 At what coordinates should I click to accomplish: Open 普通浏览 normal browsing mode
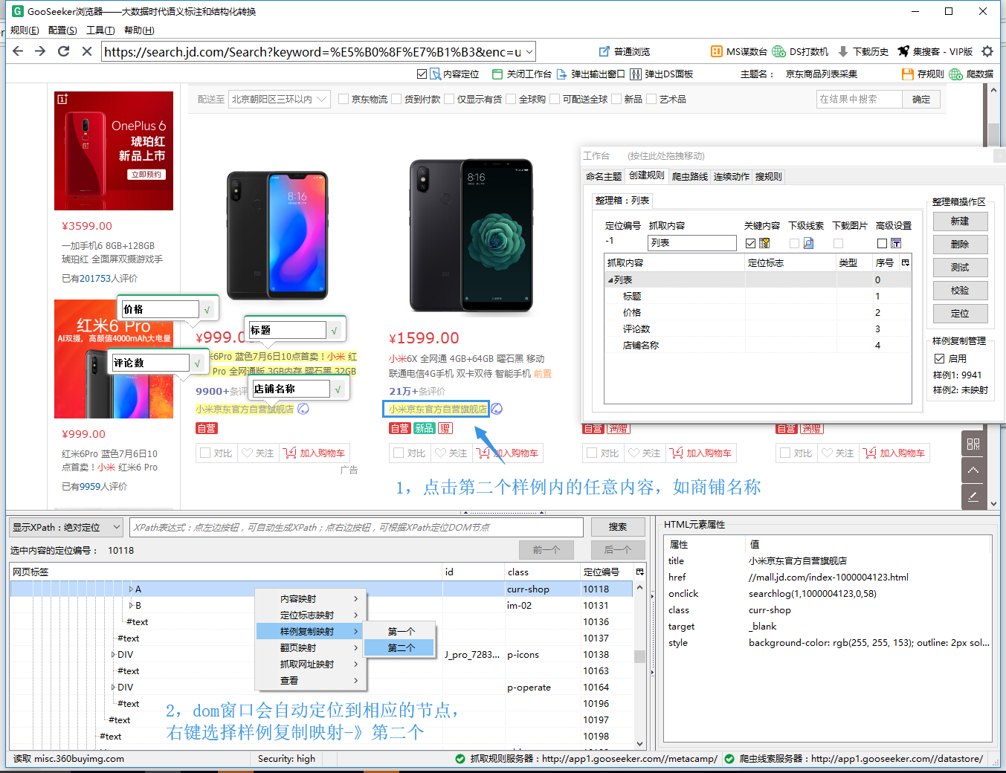coord(625,51)
